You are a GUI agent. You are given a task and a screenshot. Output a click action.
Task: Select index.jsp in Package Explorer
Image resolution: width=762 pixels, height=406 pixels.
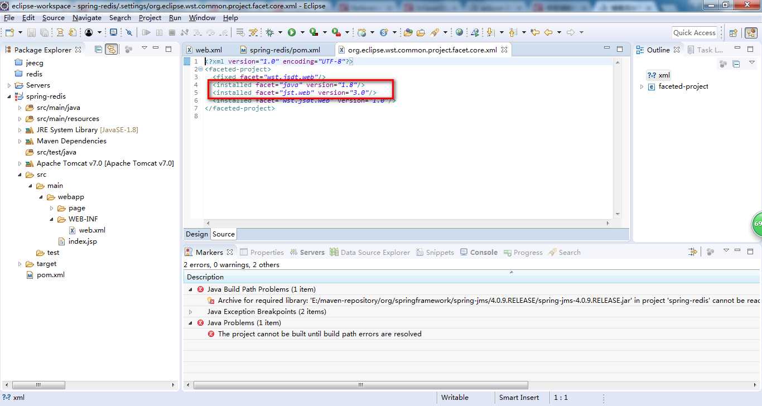coord(83,241)
